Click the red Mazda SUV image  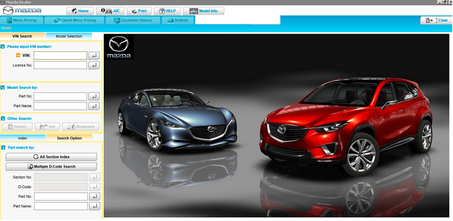(346, 126)
